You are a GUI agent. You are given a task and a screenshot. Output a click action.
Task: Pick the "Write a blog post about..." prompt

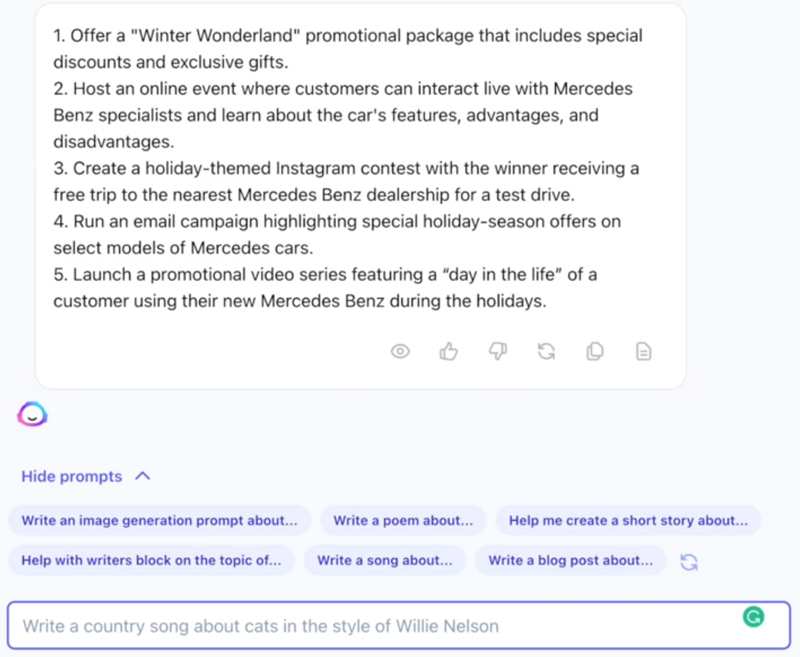tap(570, 560)
